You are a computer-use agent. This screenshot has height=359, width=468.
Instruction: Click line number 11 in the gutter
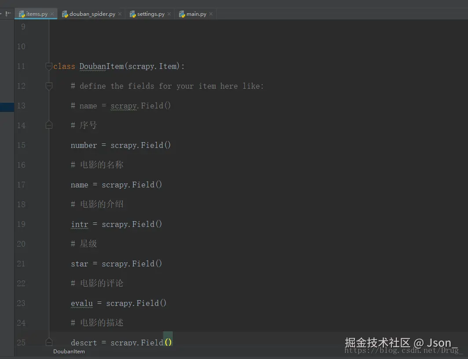coord(21,66)
